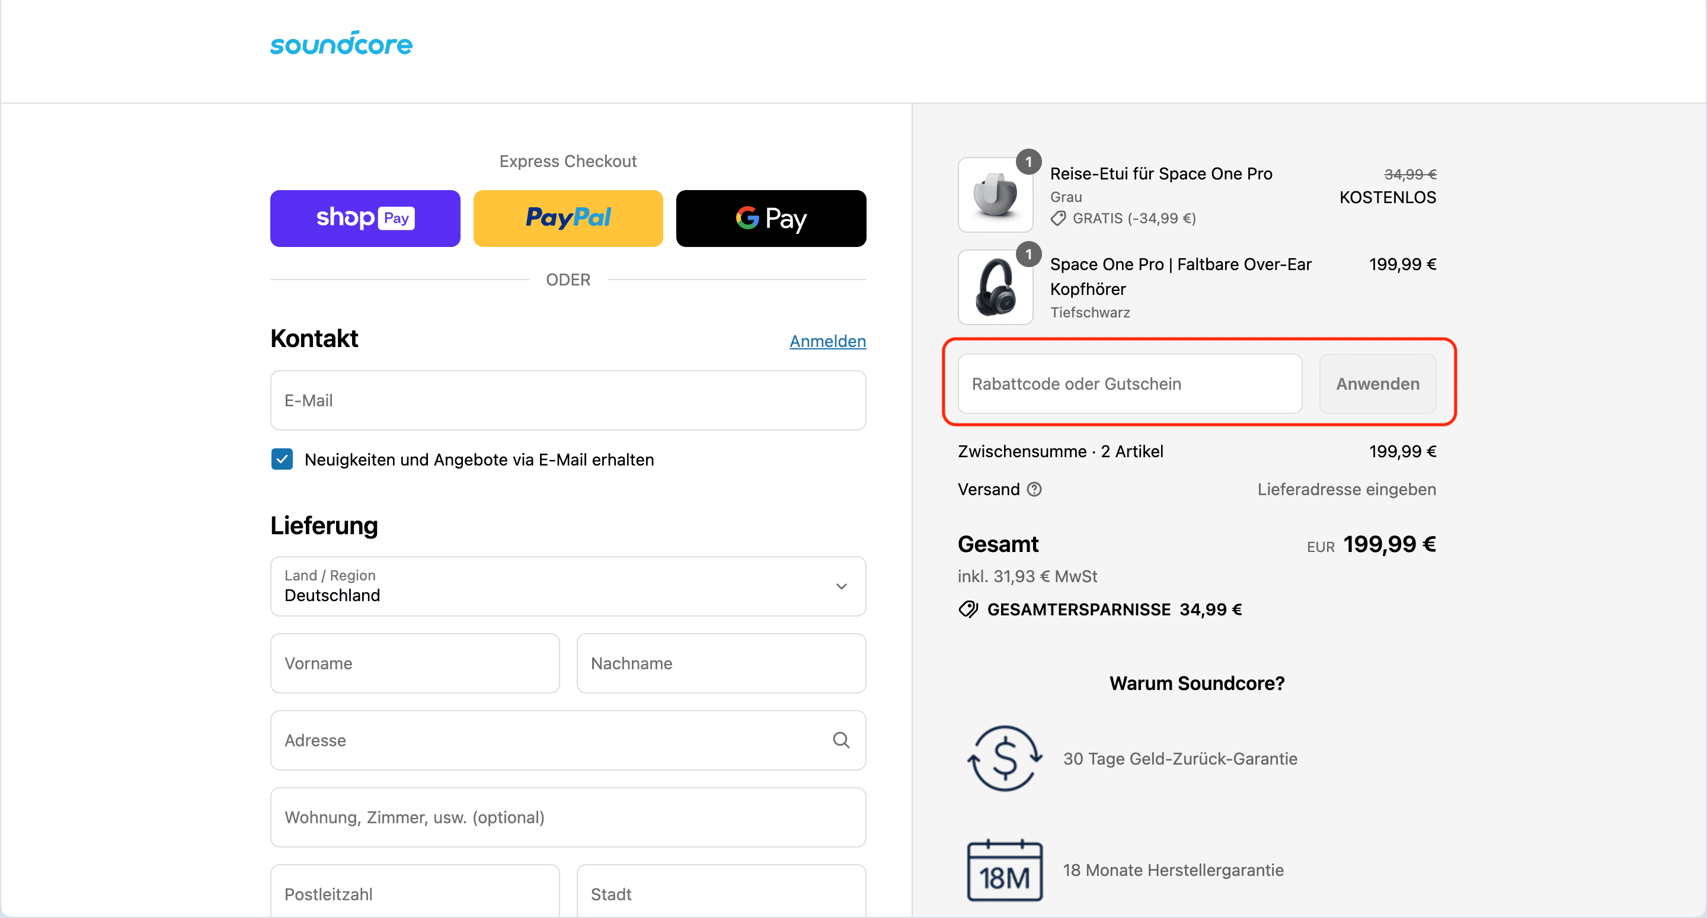1707x918 pixels.
Task: Click the soundcore logo
Action: [x=341, y=43]
